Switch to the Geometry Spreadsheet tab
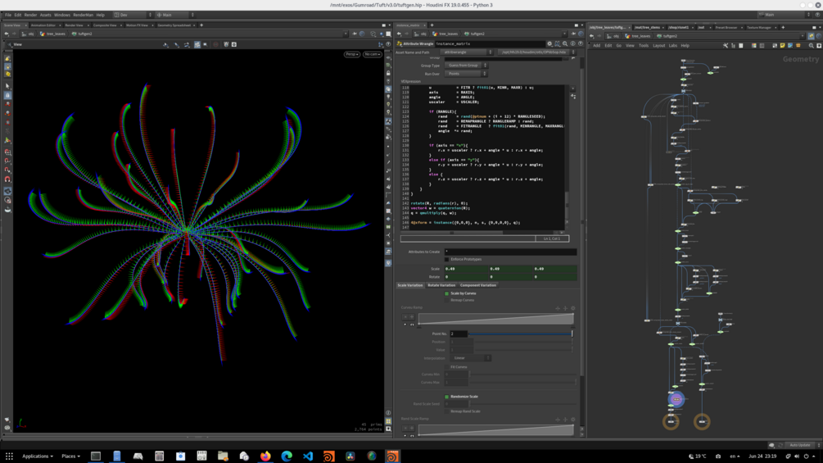 [174, 25]
